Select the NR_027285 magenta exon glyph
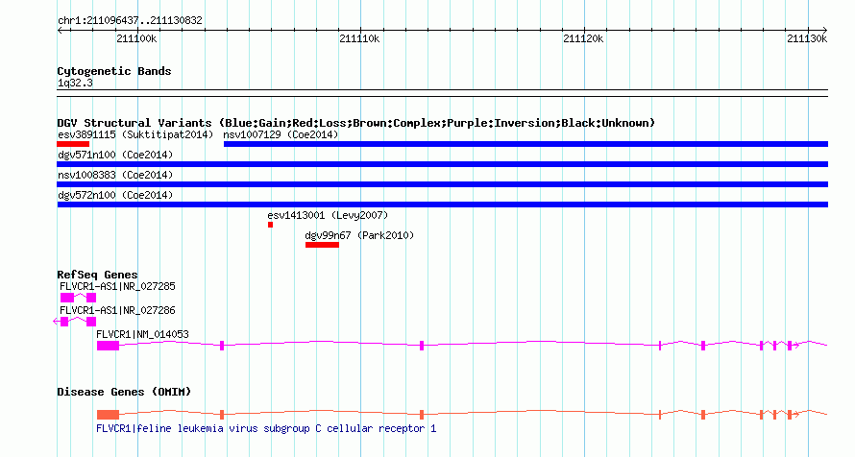 (78, 298)
